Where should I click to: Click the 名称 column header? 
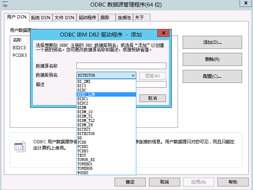tap(19, 40)
